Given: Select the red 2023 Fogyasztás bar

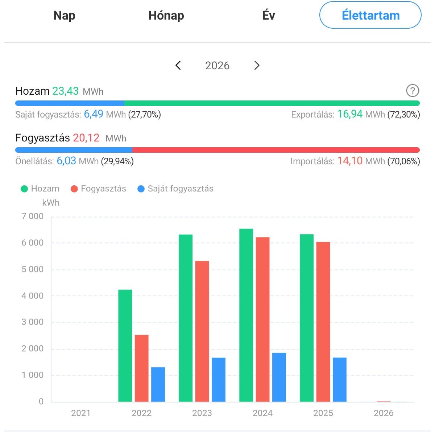Looking at the screenshot, I should point(202,331).
